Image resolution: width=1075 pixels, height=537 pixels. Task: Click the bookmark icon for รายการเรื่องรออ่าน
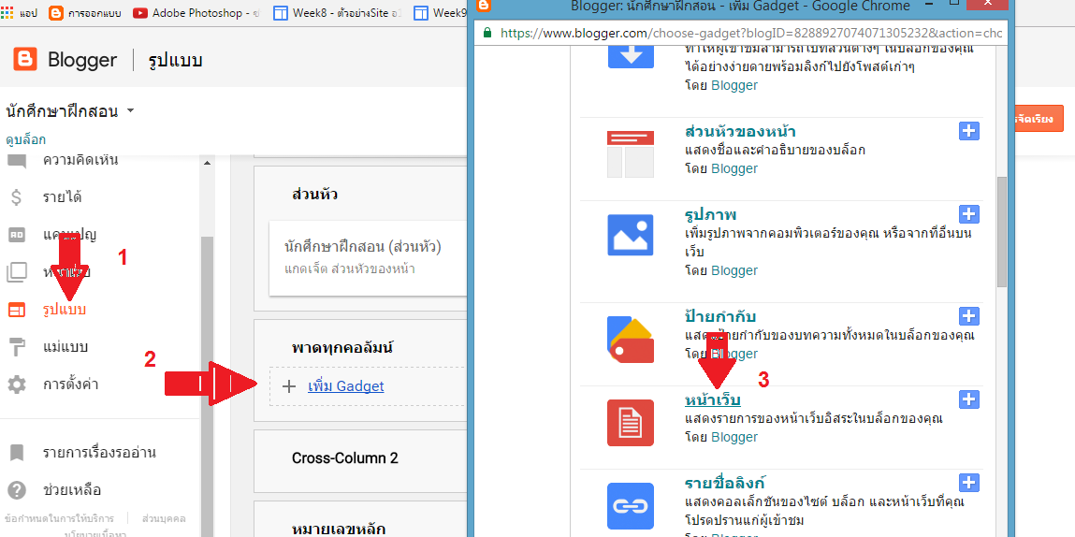pyautogui.click(x=17, y=453)
